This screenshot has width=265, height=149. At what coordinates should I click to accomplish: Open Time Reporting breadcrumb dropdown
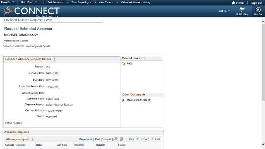(x=81, y=2)
